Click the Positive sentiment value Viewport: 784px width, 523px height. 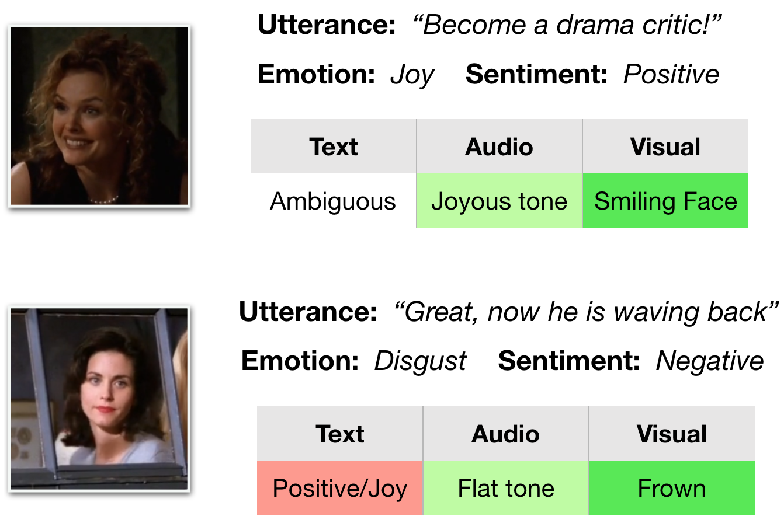pos(671,75)
